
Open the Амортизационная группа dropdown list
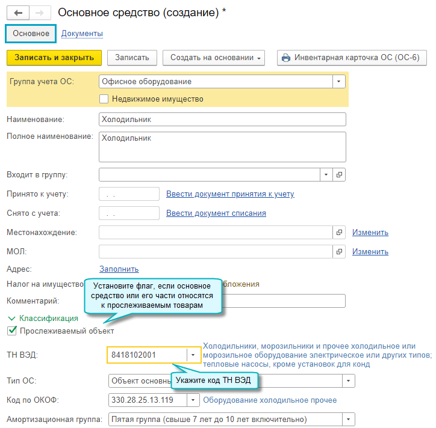(348, 419)
